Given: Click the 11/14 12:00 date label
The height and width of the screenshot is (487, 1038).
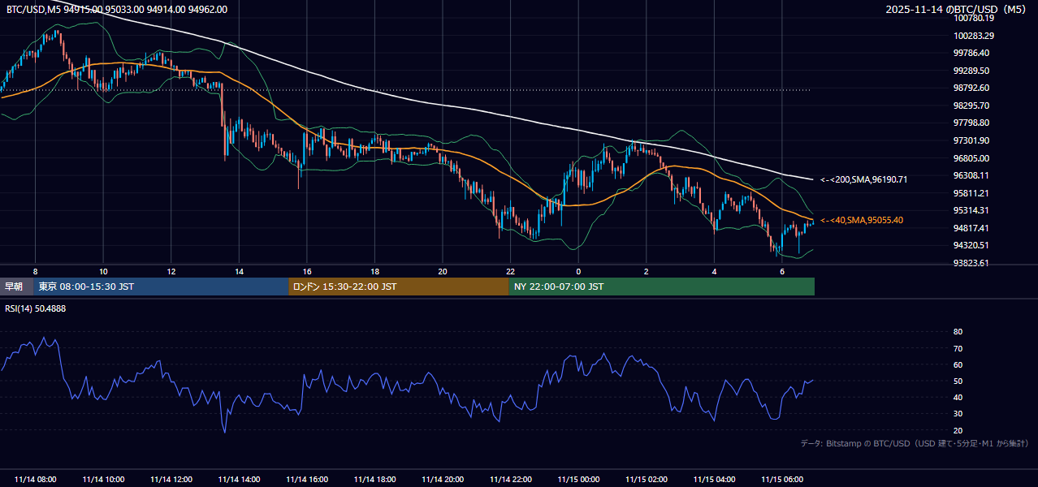Looking at the screenshot, I should click(x=171, y=480).
